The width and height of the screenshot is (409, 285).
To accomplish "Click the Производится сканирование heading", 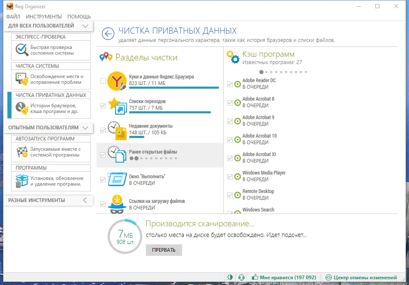I will [200, 223].
